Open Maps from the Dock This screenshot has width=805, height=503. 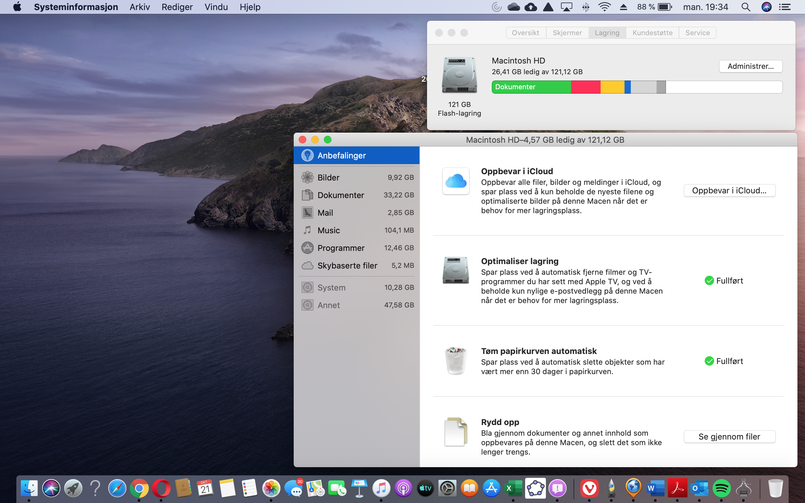click(315, 488)
